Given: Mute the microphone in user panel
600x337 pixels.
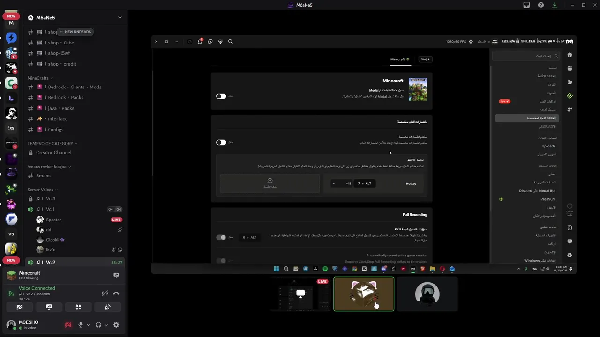Looking at the screenshot, I should [80, 325].
